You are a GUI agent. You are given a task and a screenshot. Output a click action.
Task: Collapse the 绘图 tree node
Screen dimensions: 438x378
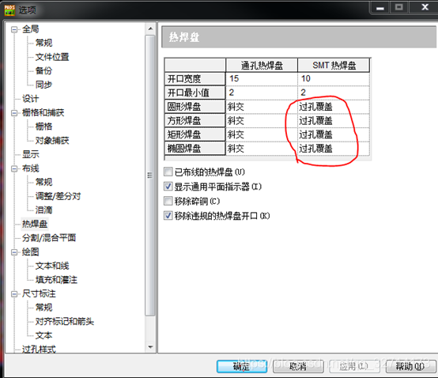point(14,252)
